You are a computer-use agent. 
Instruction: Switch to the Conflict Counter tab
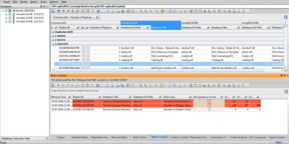tap(179, 137)
